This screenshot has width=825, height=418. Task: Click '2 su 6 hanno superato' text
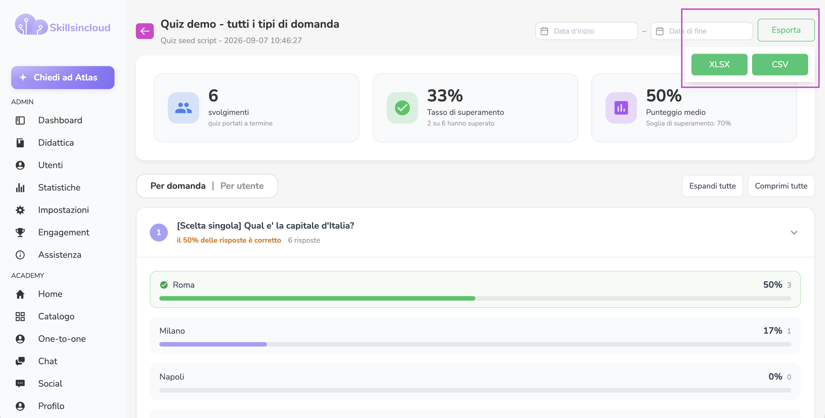pyautogui.click(x=460, y=124)
